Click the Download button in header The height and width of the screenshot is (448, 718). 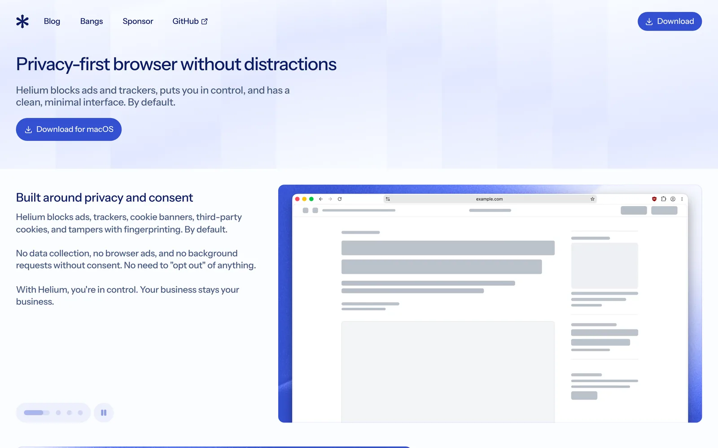[670, 22]
